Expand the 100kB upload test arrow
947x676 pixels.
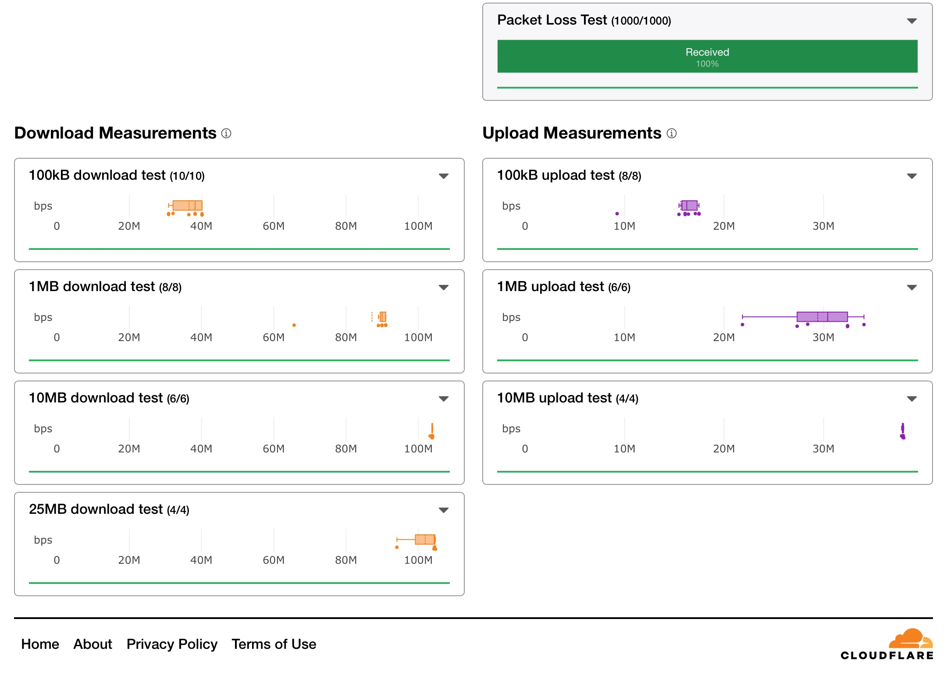pos(911,176)
